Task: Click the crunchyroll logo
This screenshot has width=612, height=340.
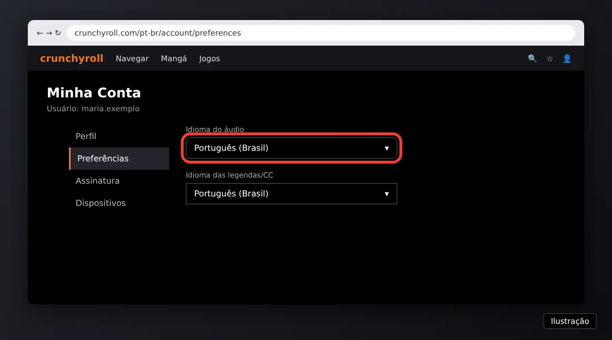Action: (x=72, y=58)
